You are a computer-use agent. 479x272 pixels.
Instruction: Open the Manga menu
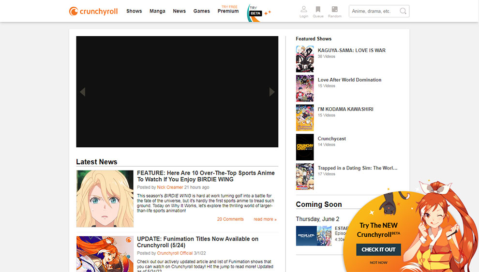[157, 11]
